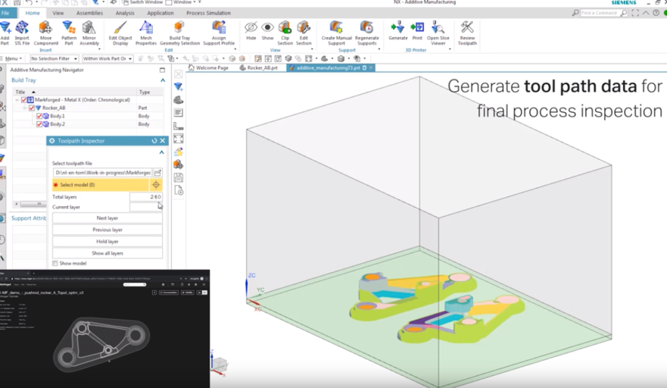Open the File menu
Viewport: 667px width, 388px height.
click(x=6, y=13)
